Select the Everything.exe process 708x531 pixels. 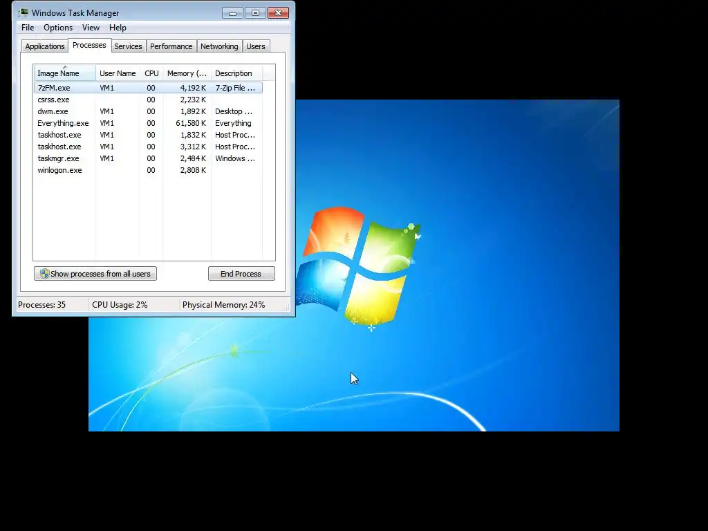[x=148, y=123]
